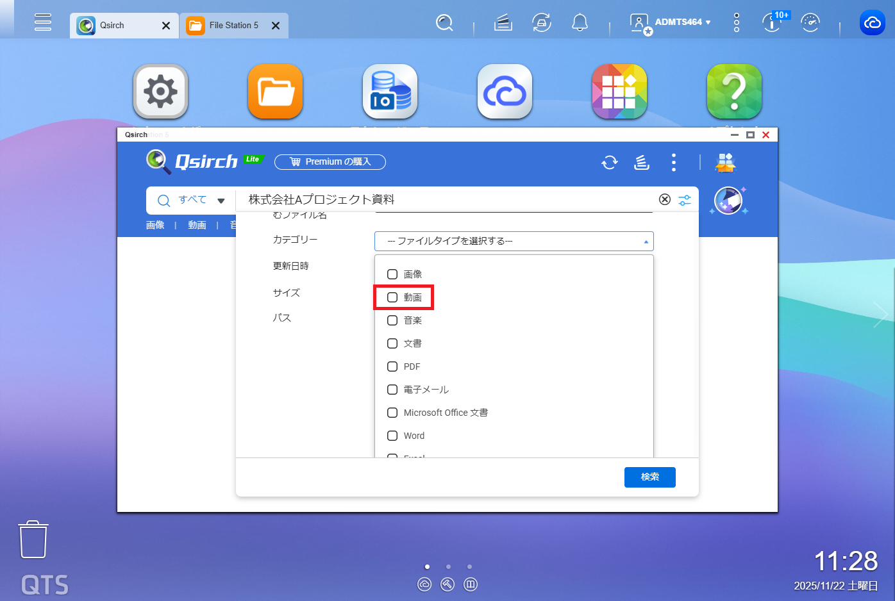The height and width of the screenshot is (601, 895).
Task: Select the 動画 filter tab in Qsirch
Action: pyautogui.click(x=197, y=225)
